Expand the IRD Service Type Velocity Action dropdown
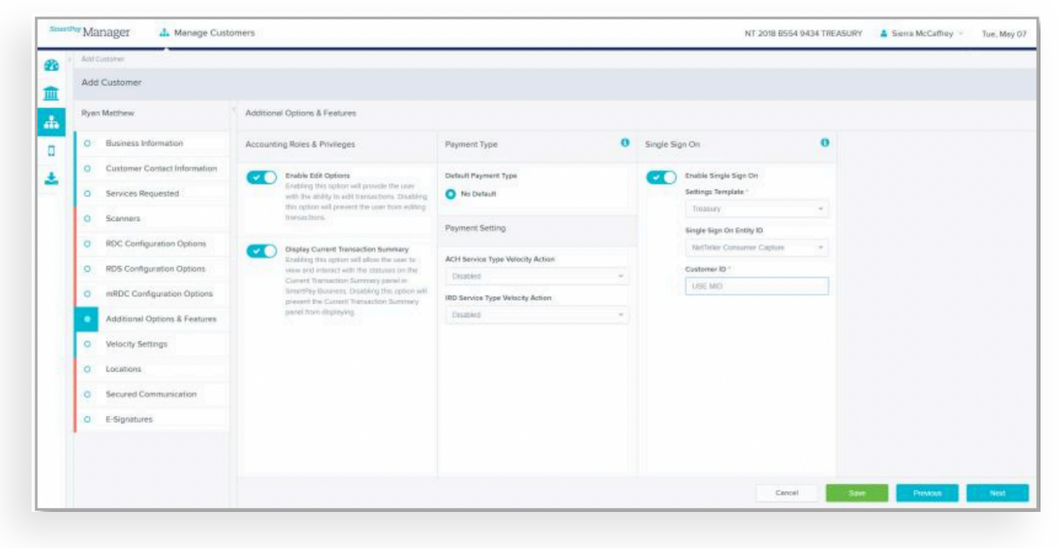Image resolution: width=1060 pixels, height=548 pixels. [x=537, y=315]
